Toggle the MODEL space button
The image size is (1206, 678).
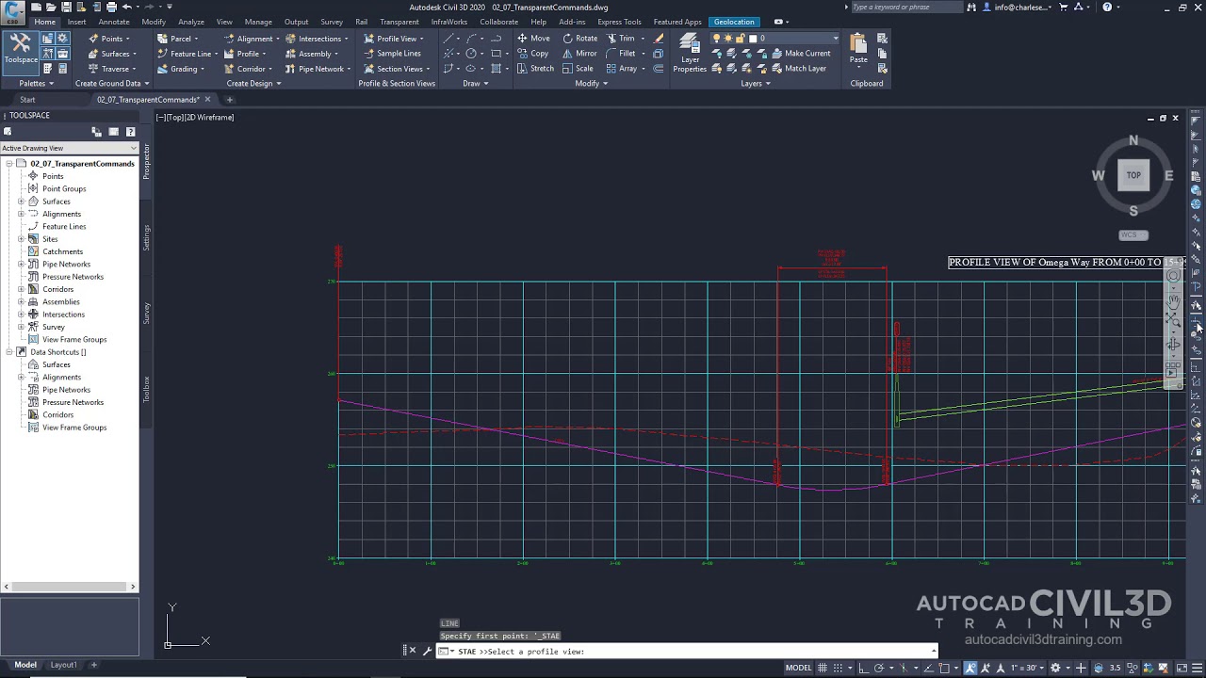(x=798, y=668)
